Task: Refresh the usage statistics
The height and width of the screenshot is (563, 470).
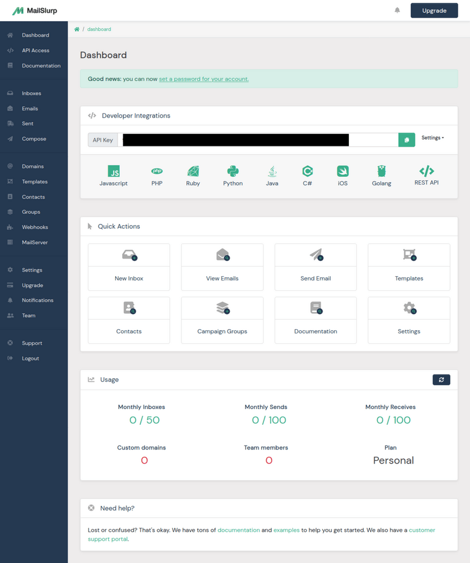Action: (441, 380)
